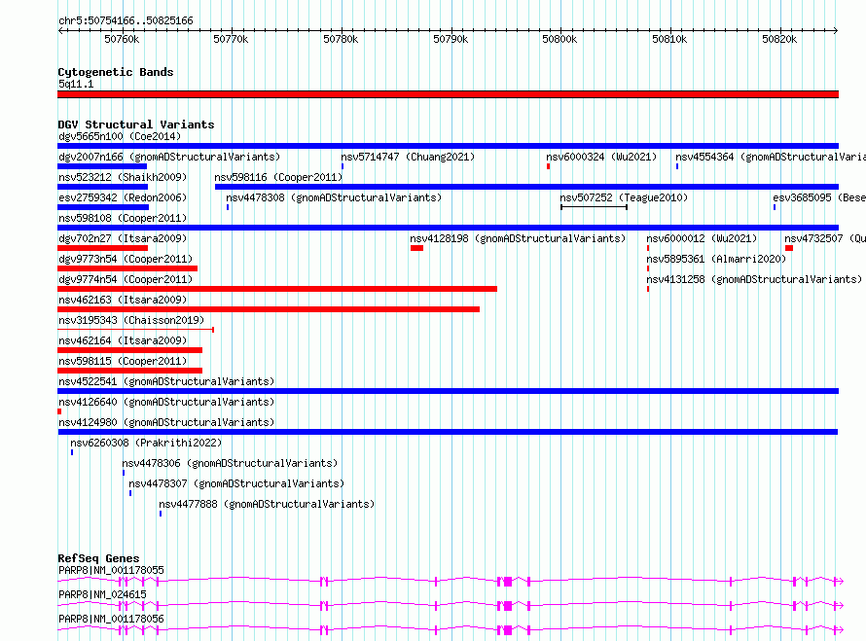
Task: Click the 50760k ruler mark
Action: [x=122, y=39]
